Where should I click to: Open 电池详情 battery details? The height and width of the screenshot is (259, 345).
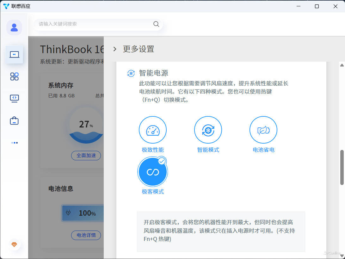click(86, 235)
